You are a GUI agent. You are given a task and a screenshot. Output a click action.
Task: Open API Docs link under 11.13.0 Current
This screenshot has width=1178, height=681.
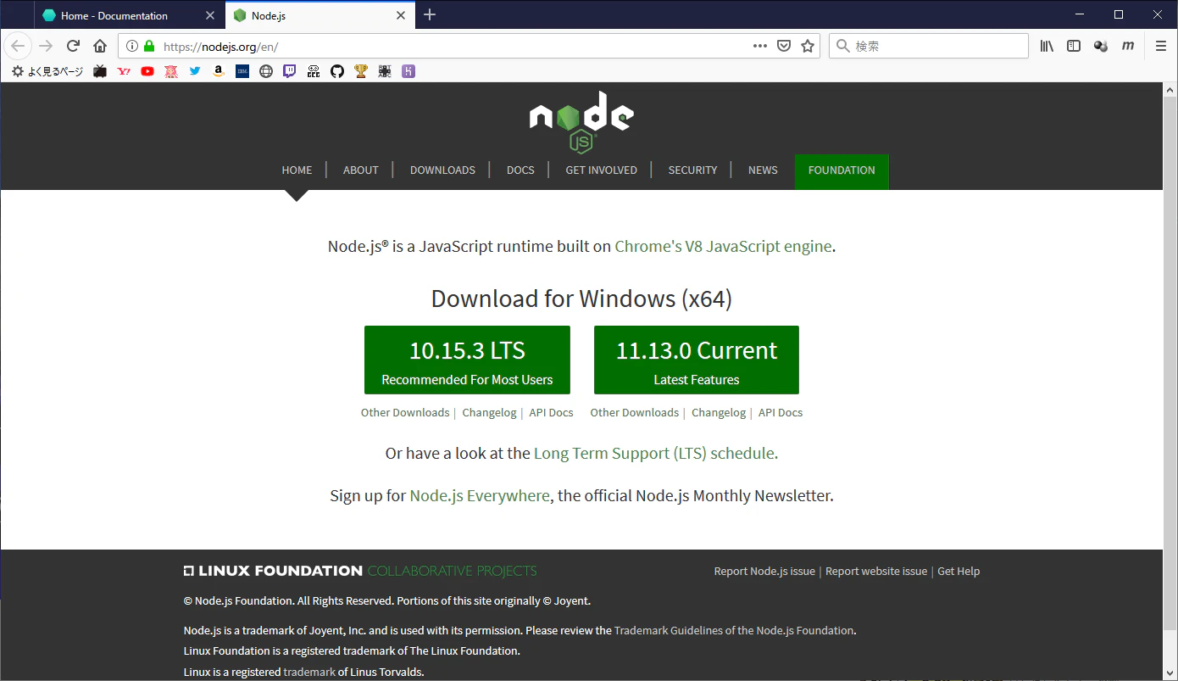(x=781, y=413)
